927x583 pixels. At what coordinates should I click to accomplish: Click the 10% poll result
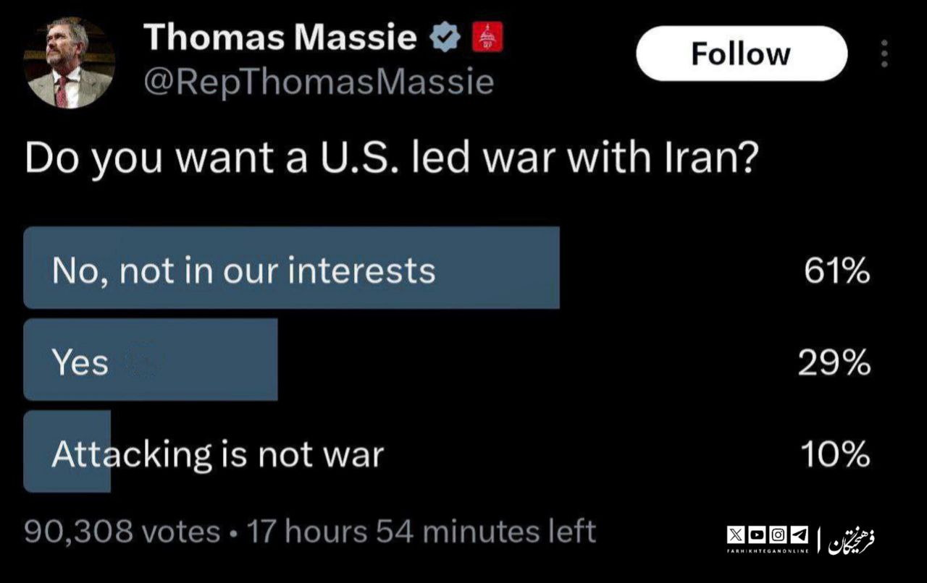(834, 454)
